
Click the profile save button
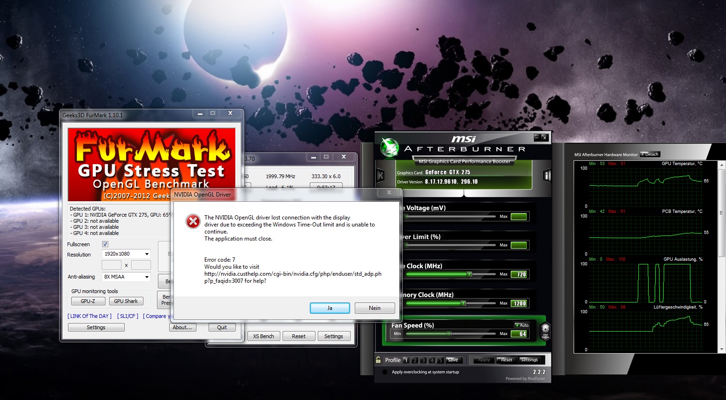(x=453, y=360)
